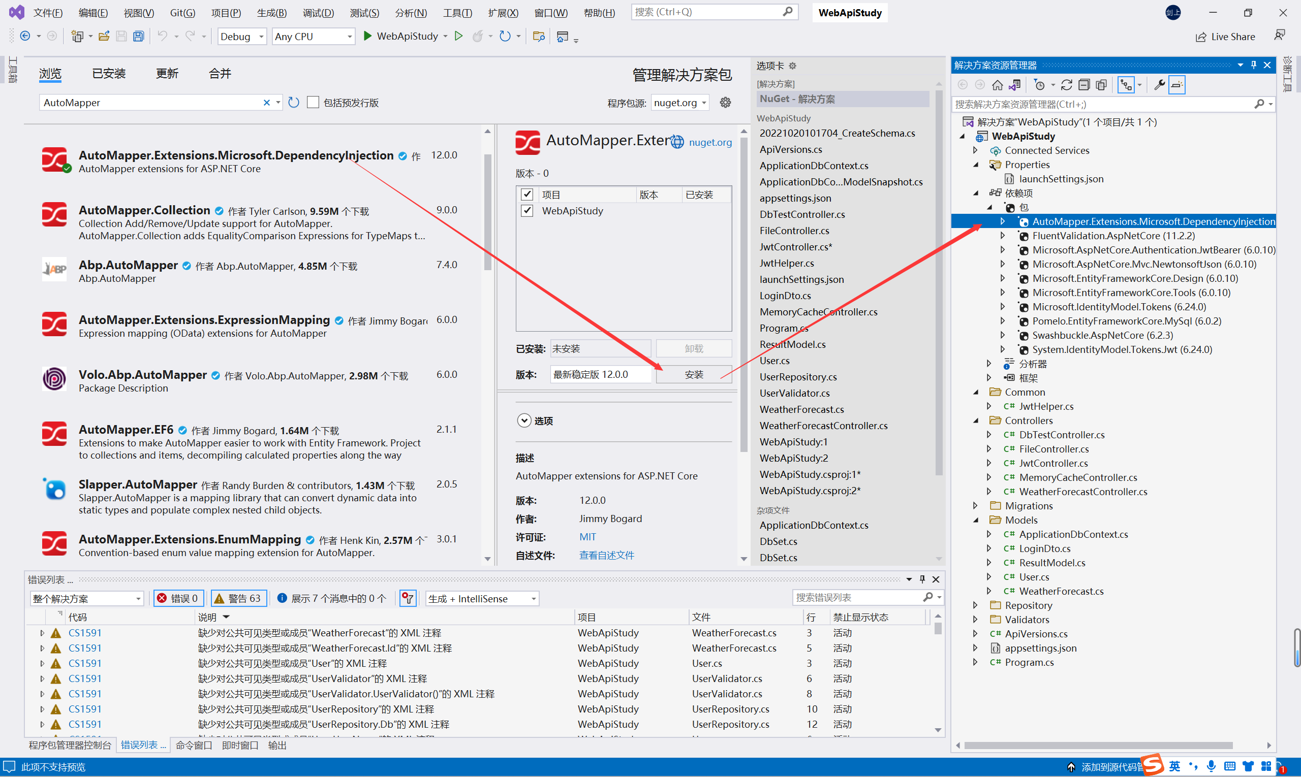Open the nuget.org package source dropdown
This screenshot has width=1301, height=777.
[680, 103]
